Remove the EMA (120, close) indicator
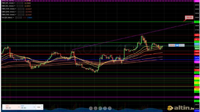Viewport: 200px width, 112px height. (23, 9)
